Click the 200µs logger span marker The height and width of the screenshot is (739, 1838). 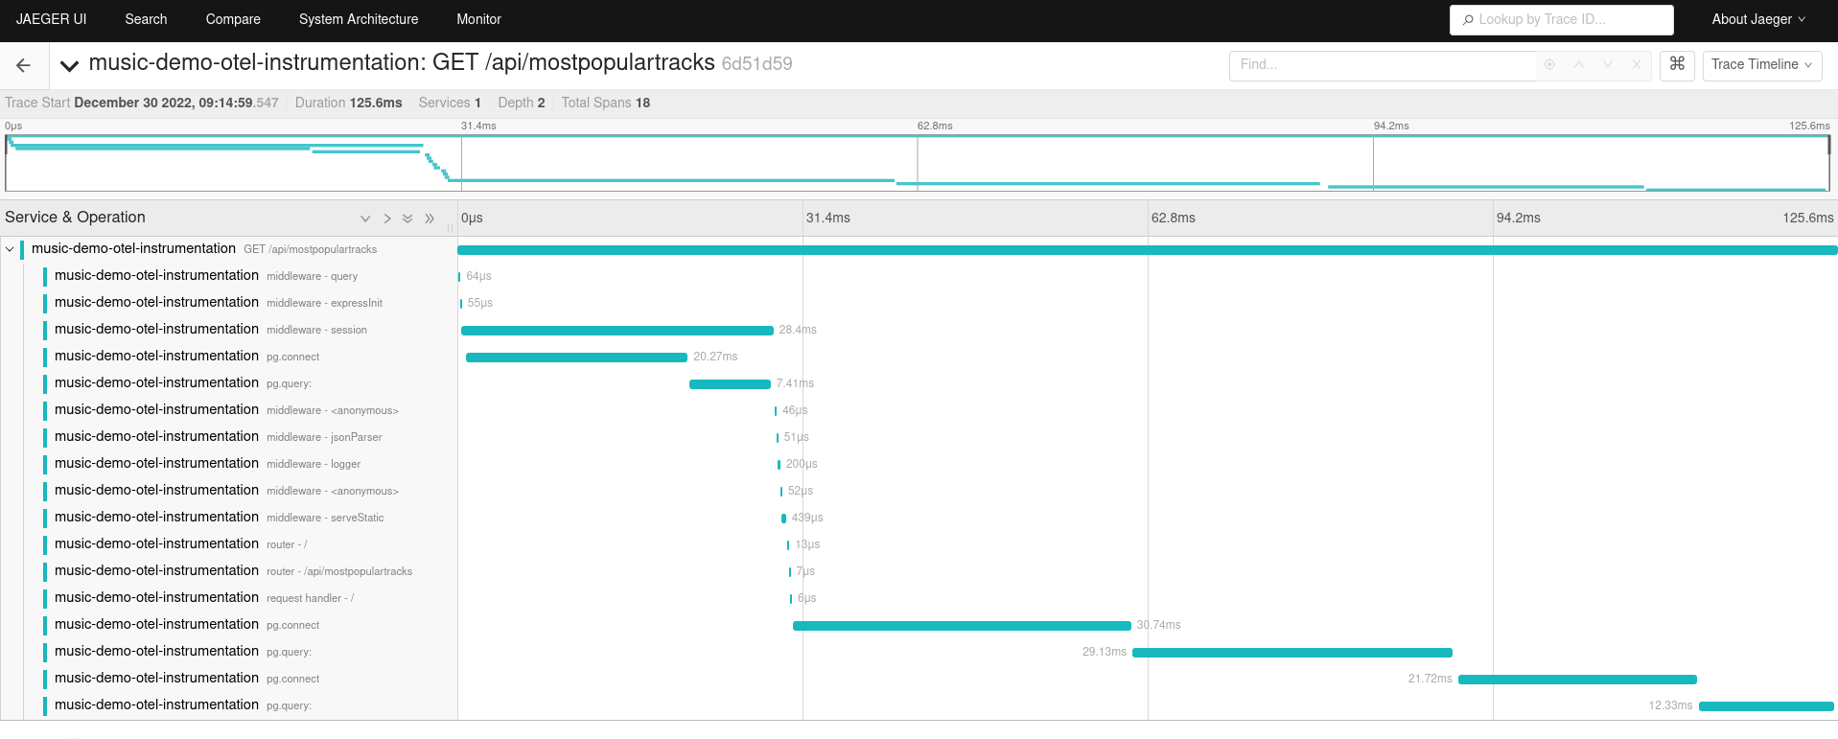tap(779, 465)
